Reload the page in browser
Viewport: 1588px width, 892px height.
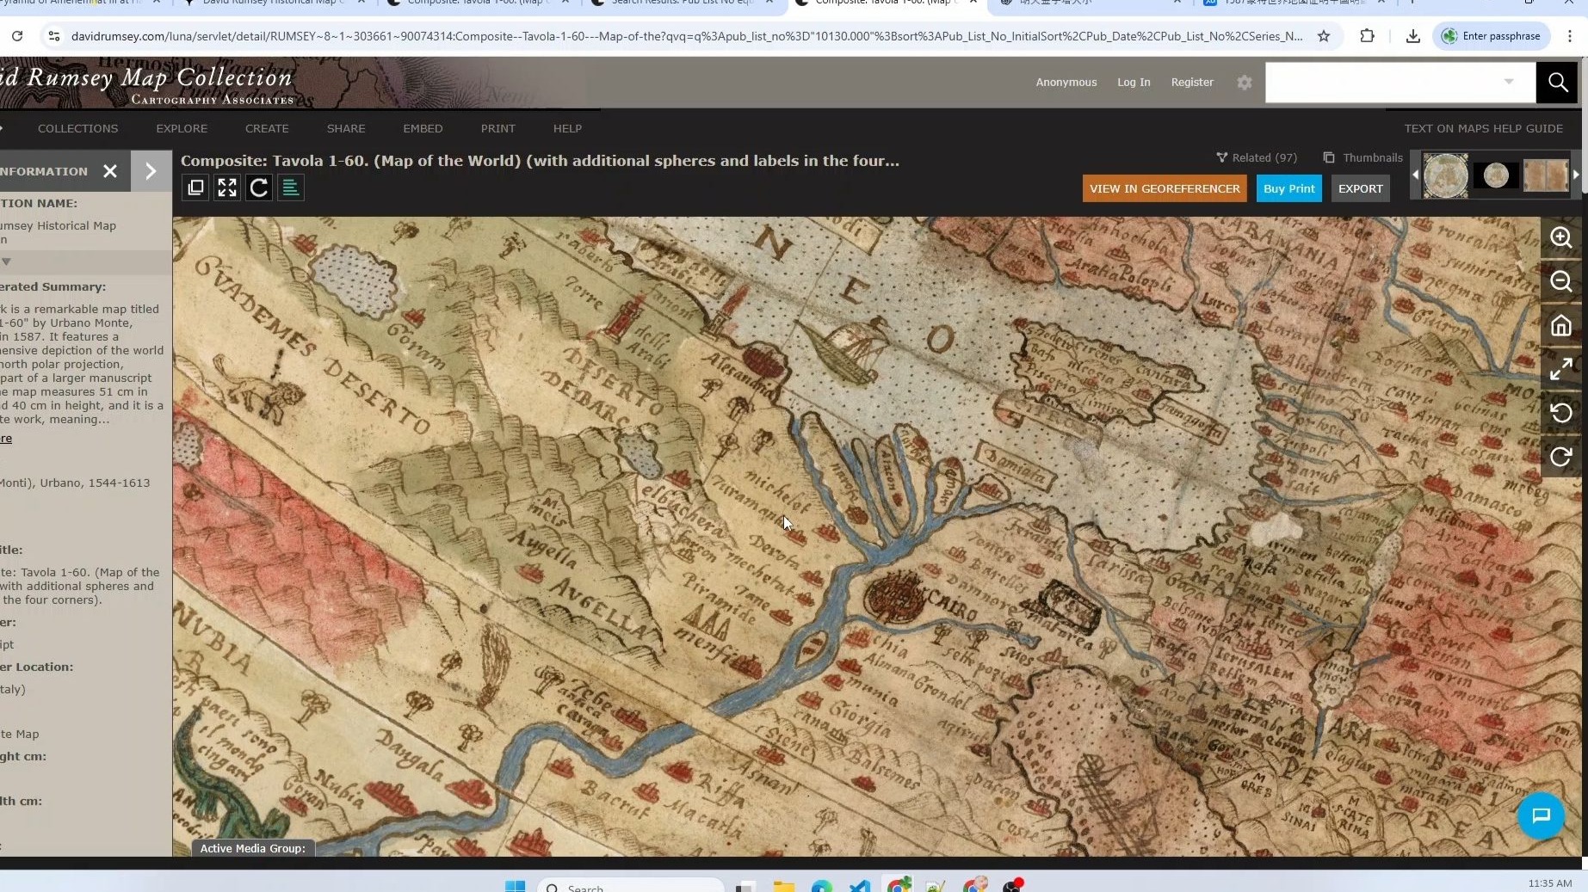[x=17, y=36]
